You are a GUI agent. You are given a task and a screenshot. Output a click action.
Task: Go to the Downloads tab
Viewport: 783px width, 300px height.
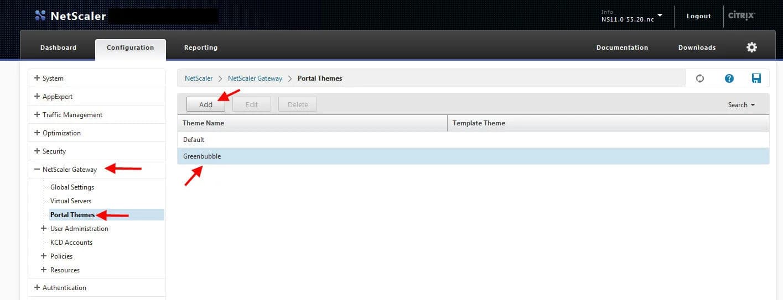[x=697, y=48]
